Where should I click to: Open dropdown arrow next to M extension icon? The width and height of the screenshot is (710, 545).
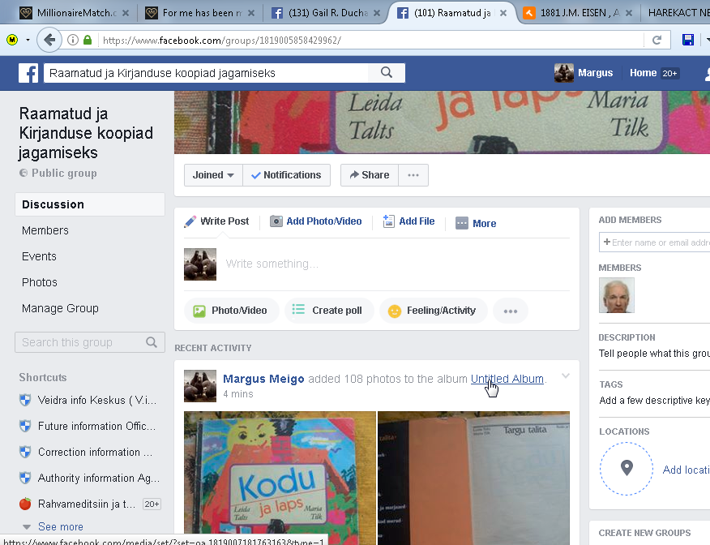28,41
